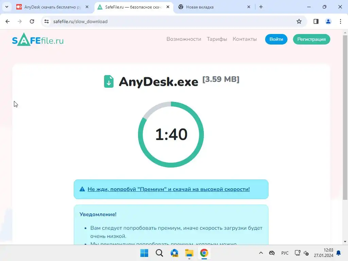Screen dimensions: 348x261
Task: Open Edge PRE in taskbar
Action: [x=174, y=253]
